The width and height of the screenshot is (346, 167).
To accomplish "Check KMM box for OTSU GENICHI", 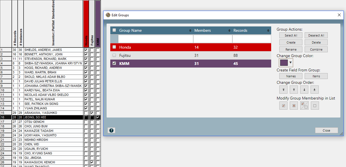I will [98, 122].
